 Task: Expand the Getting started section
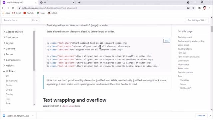point(13,32)
